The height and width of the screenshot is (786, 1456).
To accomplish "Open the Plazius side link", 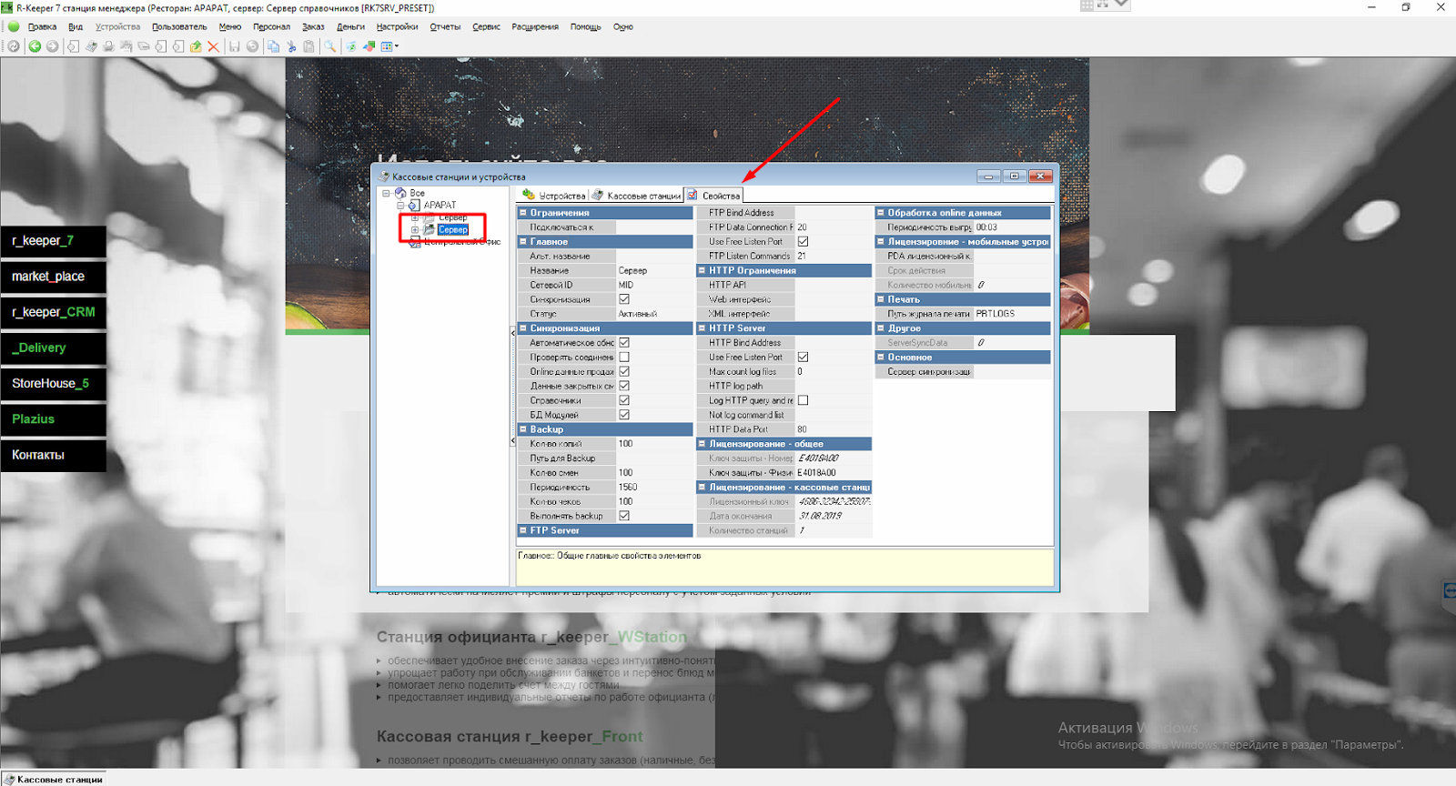I will point(54,419).
